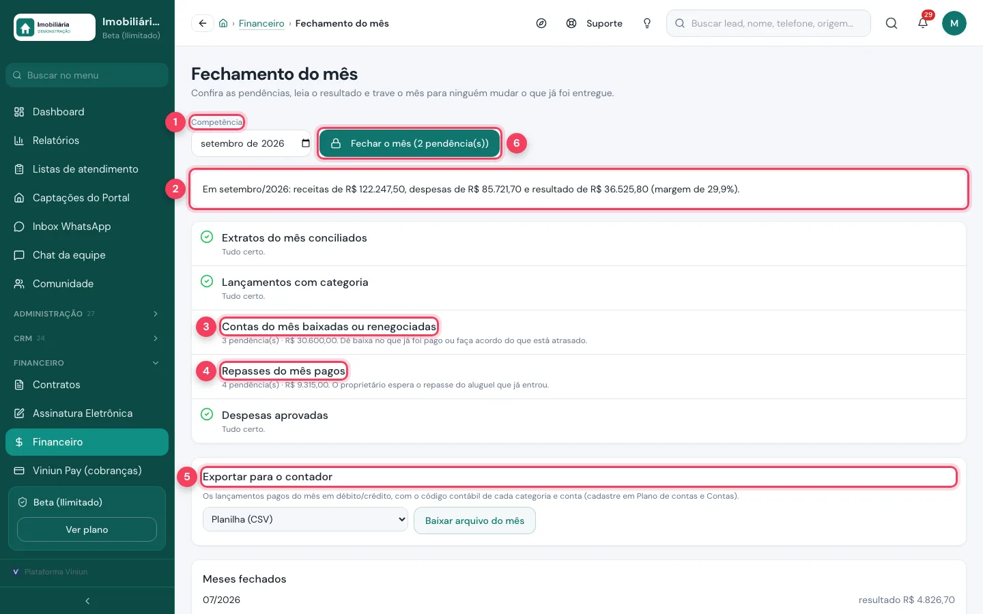Screen dimensions: 983x614
Task: Click the Plataforma Viniun footer text
Action: click(x=56, y=572)
